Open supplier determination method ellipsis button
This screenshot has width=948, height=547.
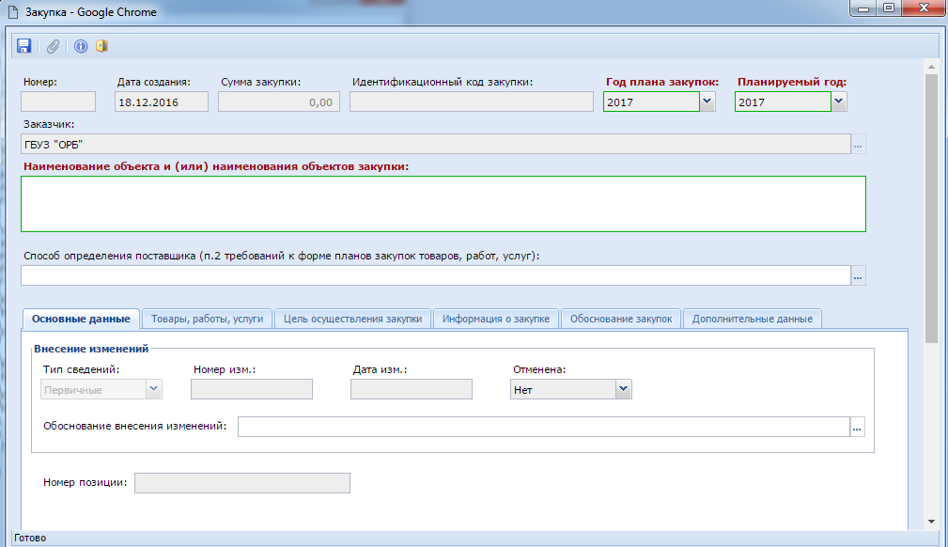858,275
